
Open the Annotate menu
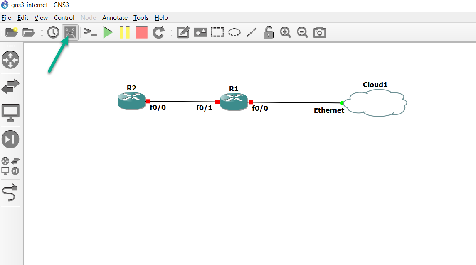click(115, 18)
